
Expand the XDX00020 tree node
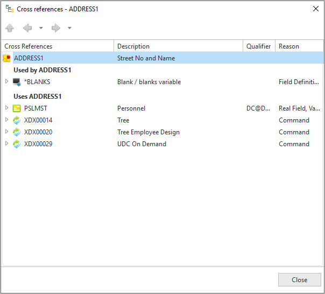coord(6,131)
